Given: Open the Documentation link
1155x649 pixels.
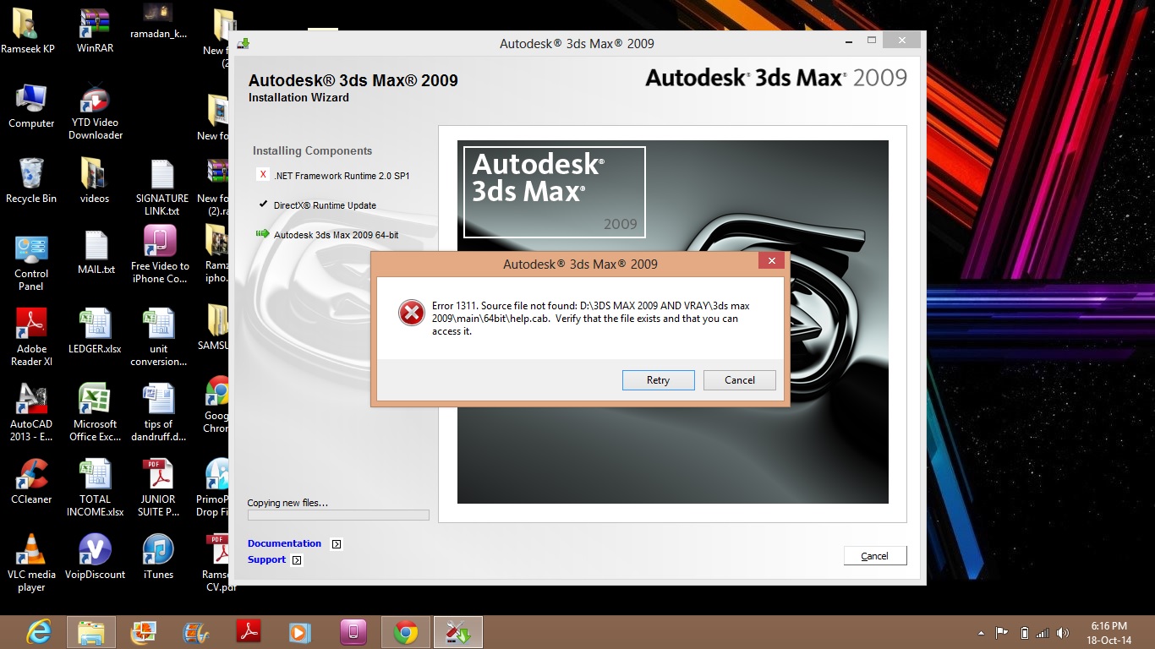Looking at the screenshot, I should (x=284, y=543).
